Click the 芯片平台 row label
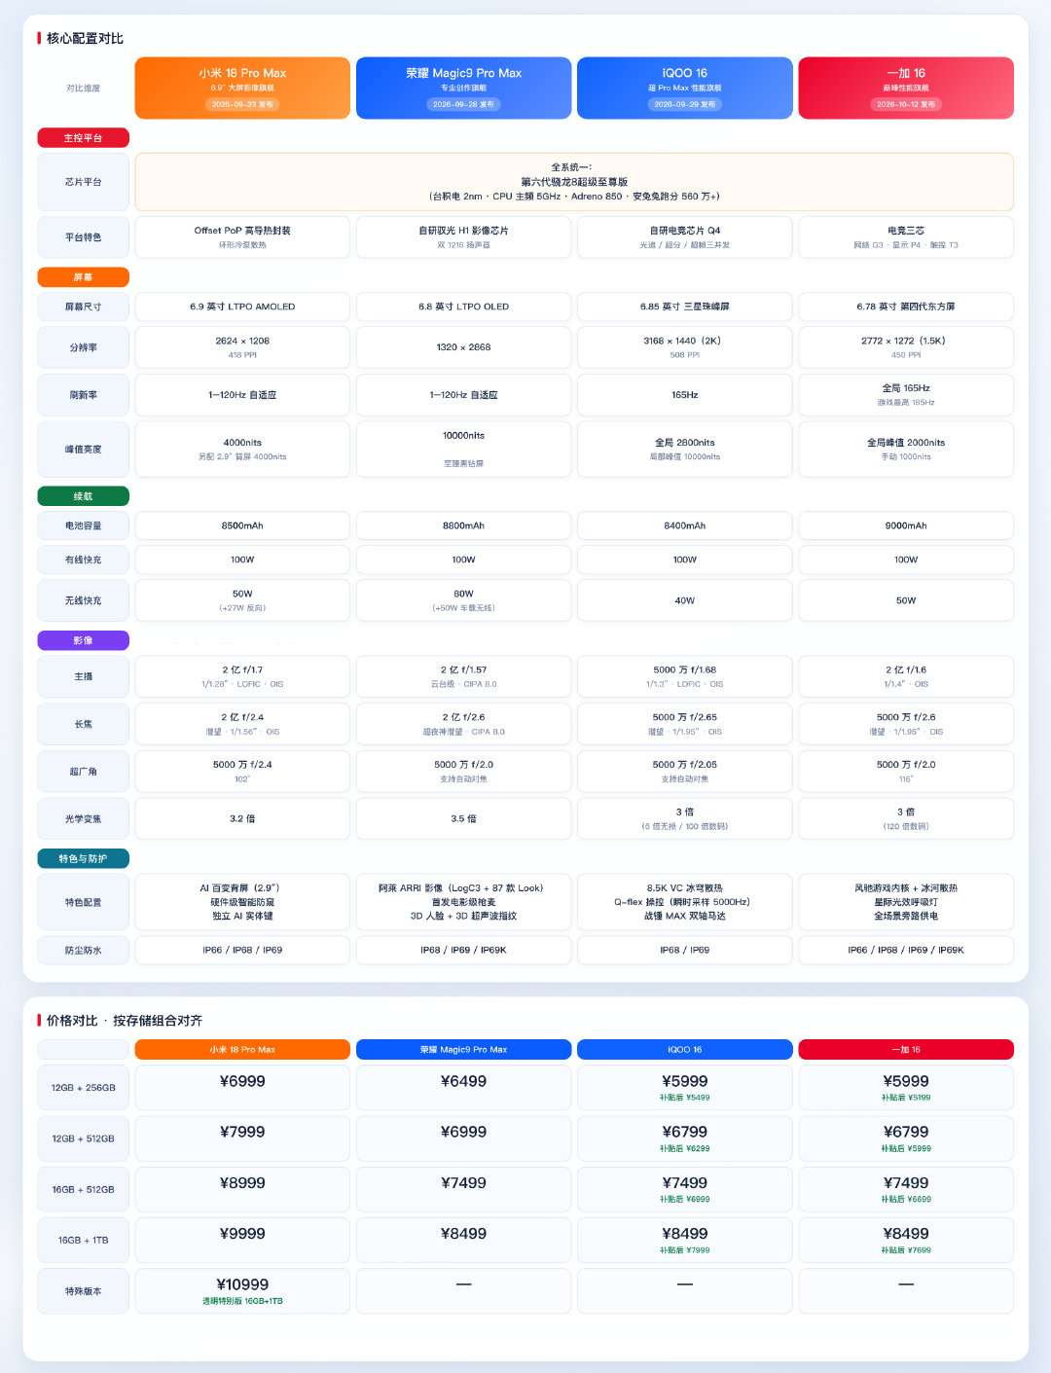 click(x=83, y=182)
